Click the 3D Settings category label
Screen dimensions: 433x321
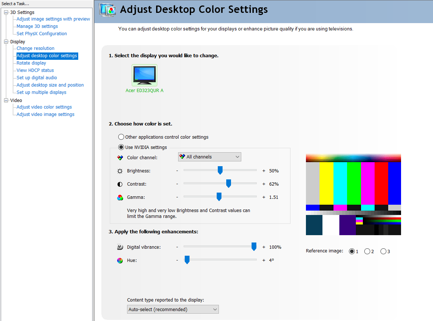(22, 12)
